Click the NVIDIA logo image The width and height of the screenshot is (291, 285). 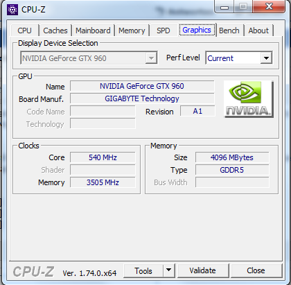249,99
